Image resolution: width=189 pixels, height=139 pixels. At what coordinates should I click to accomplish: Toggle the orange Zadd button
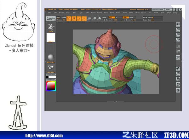125,17
